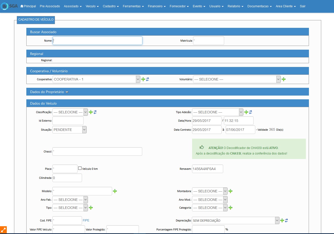334x234 pixels.
Task: Click the FIPE link
Action: pyautogui.click(x=86, y=220)
